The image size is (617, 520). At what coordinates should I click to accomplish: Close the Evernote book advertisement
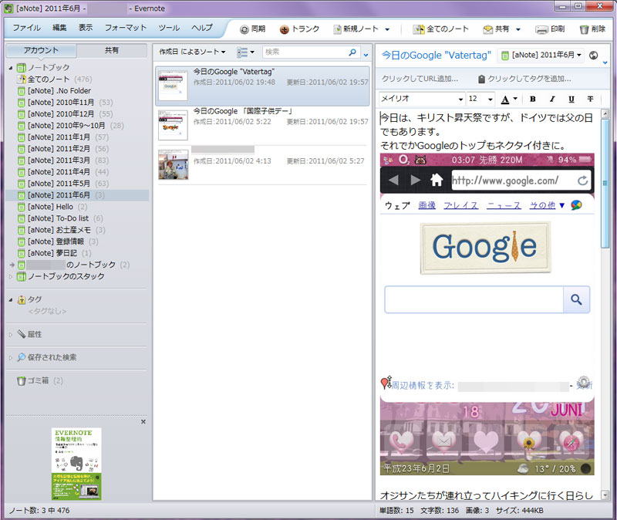(x=143, y=421)
